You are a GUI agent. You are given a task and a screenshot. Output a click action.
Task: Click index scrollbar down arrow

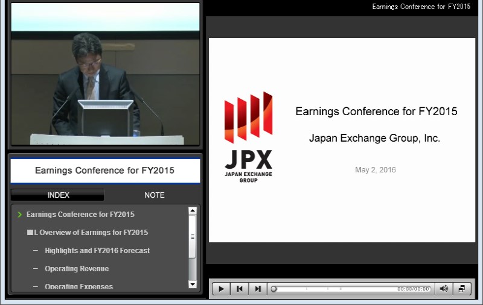pyautogui.click(x=193, y=284)
